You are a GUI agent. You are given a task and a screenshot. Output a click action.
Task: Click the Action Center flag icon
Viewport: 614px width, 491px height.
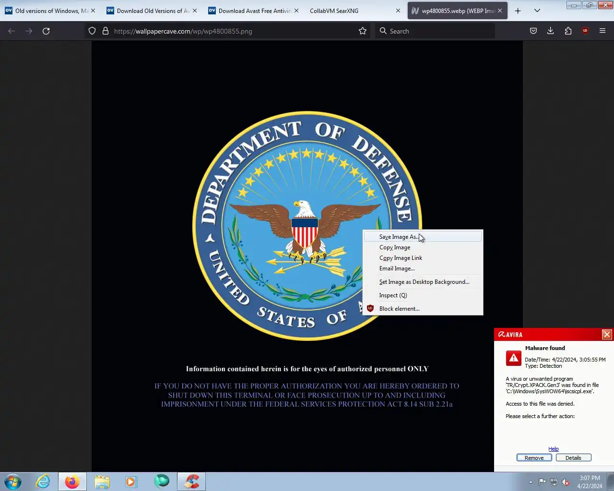[x=542, y=482]
